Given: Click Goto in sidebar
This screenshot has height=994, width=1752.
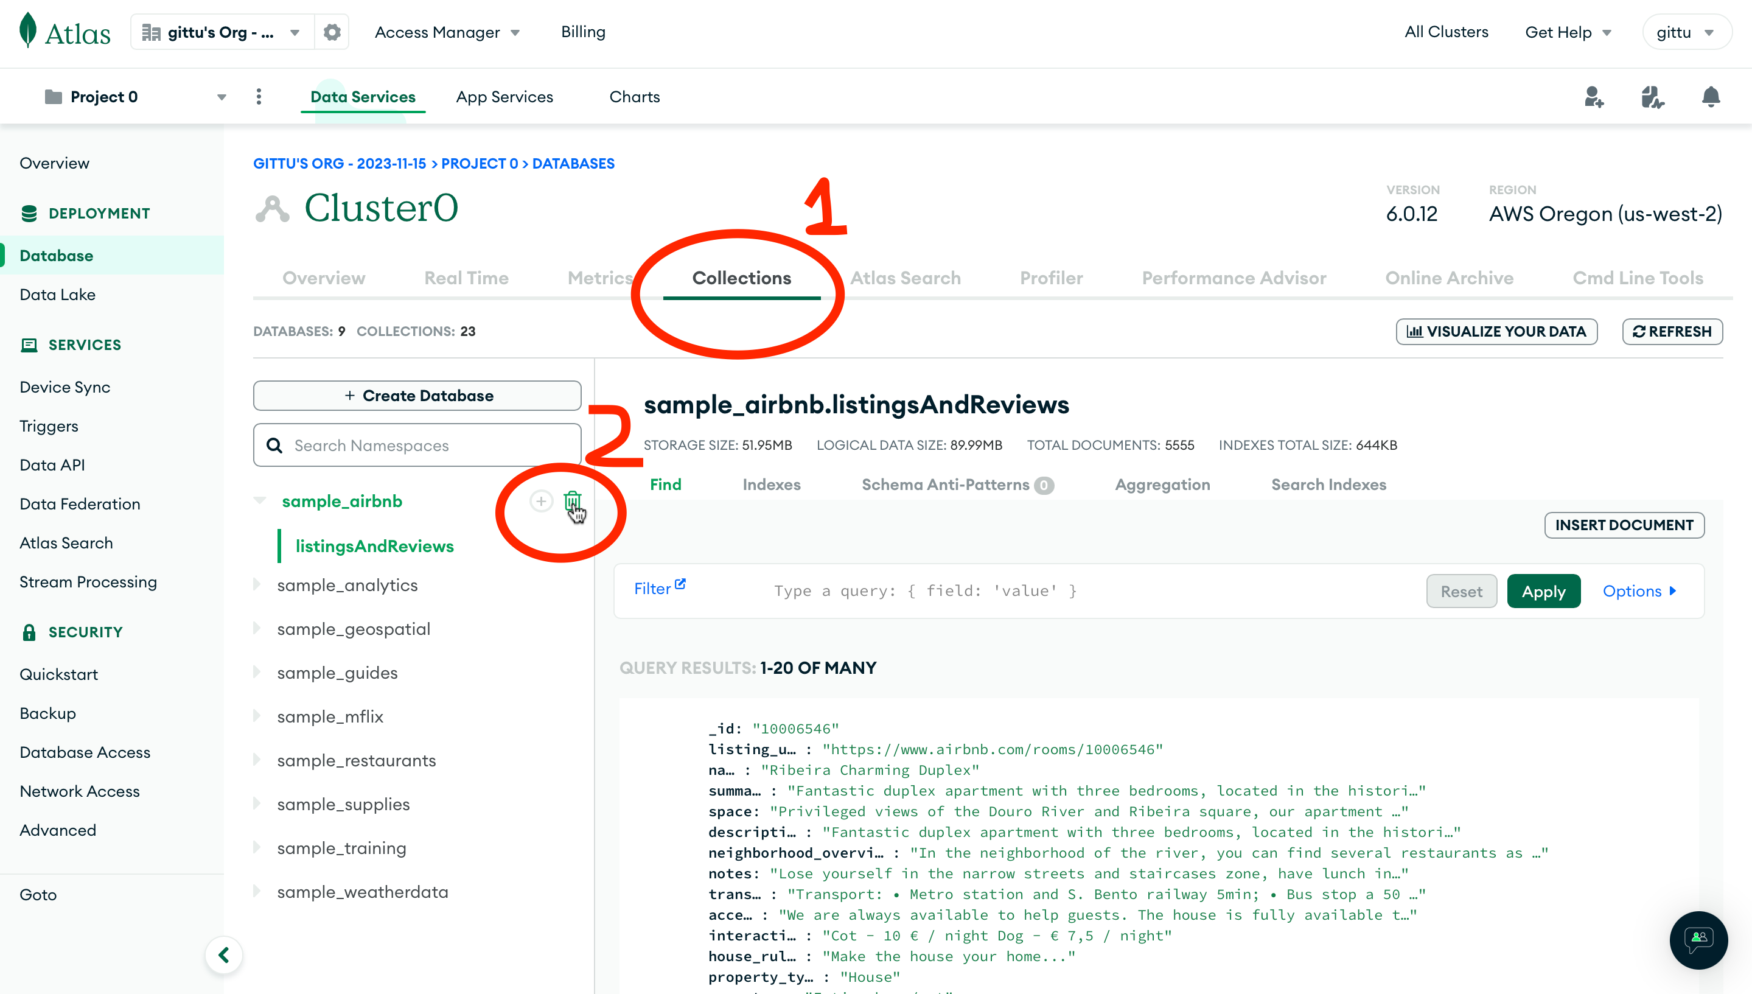Looking at the screenshot, I should coord(38,895).
